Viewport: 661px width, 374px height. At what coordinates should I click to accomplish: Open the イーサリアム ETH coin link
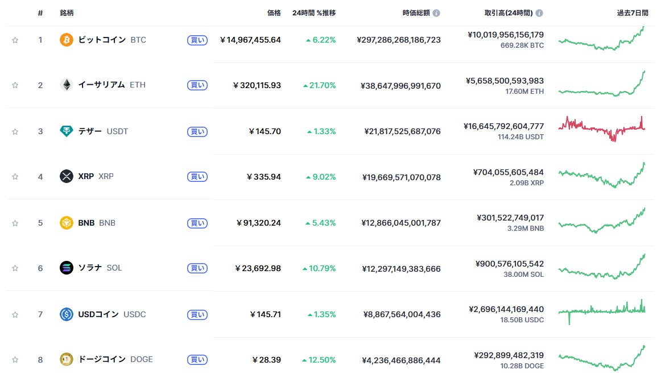(x=111, y=85)
